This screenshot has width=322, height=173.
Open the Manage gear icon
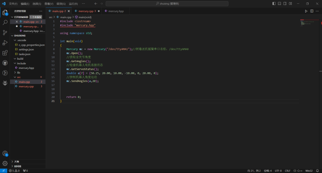pyautogui.click(x=5, y=163)
